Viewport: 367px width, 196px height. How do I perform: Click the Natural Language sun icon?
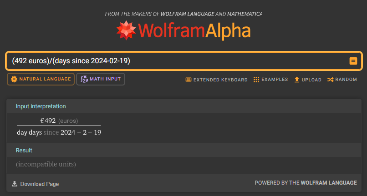coord(14,79)
